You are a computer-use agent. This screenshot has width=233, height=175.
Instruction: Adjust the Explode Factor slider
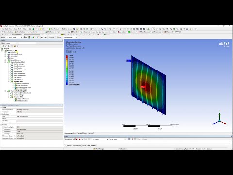[x=32, y=35]
